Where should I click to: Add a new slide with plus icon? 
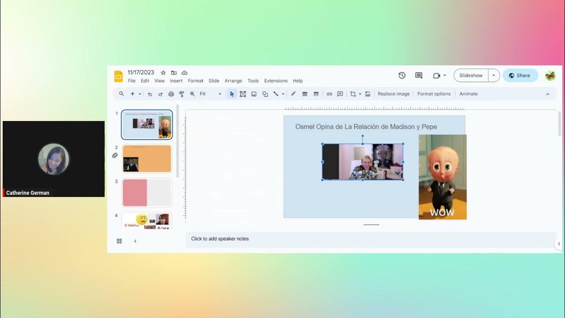[x=132, y=94]
